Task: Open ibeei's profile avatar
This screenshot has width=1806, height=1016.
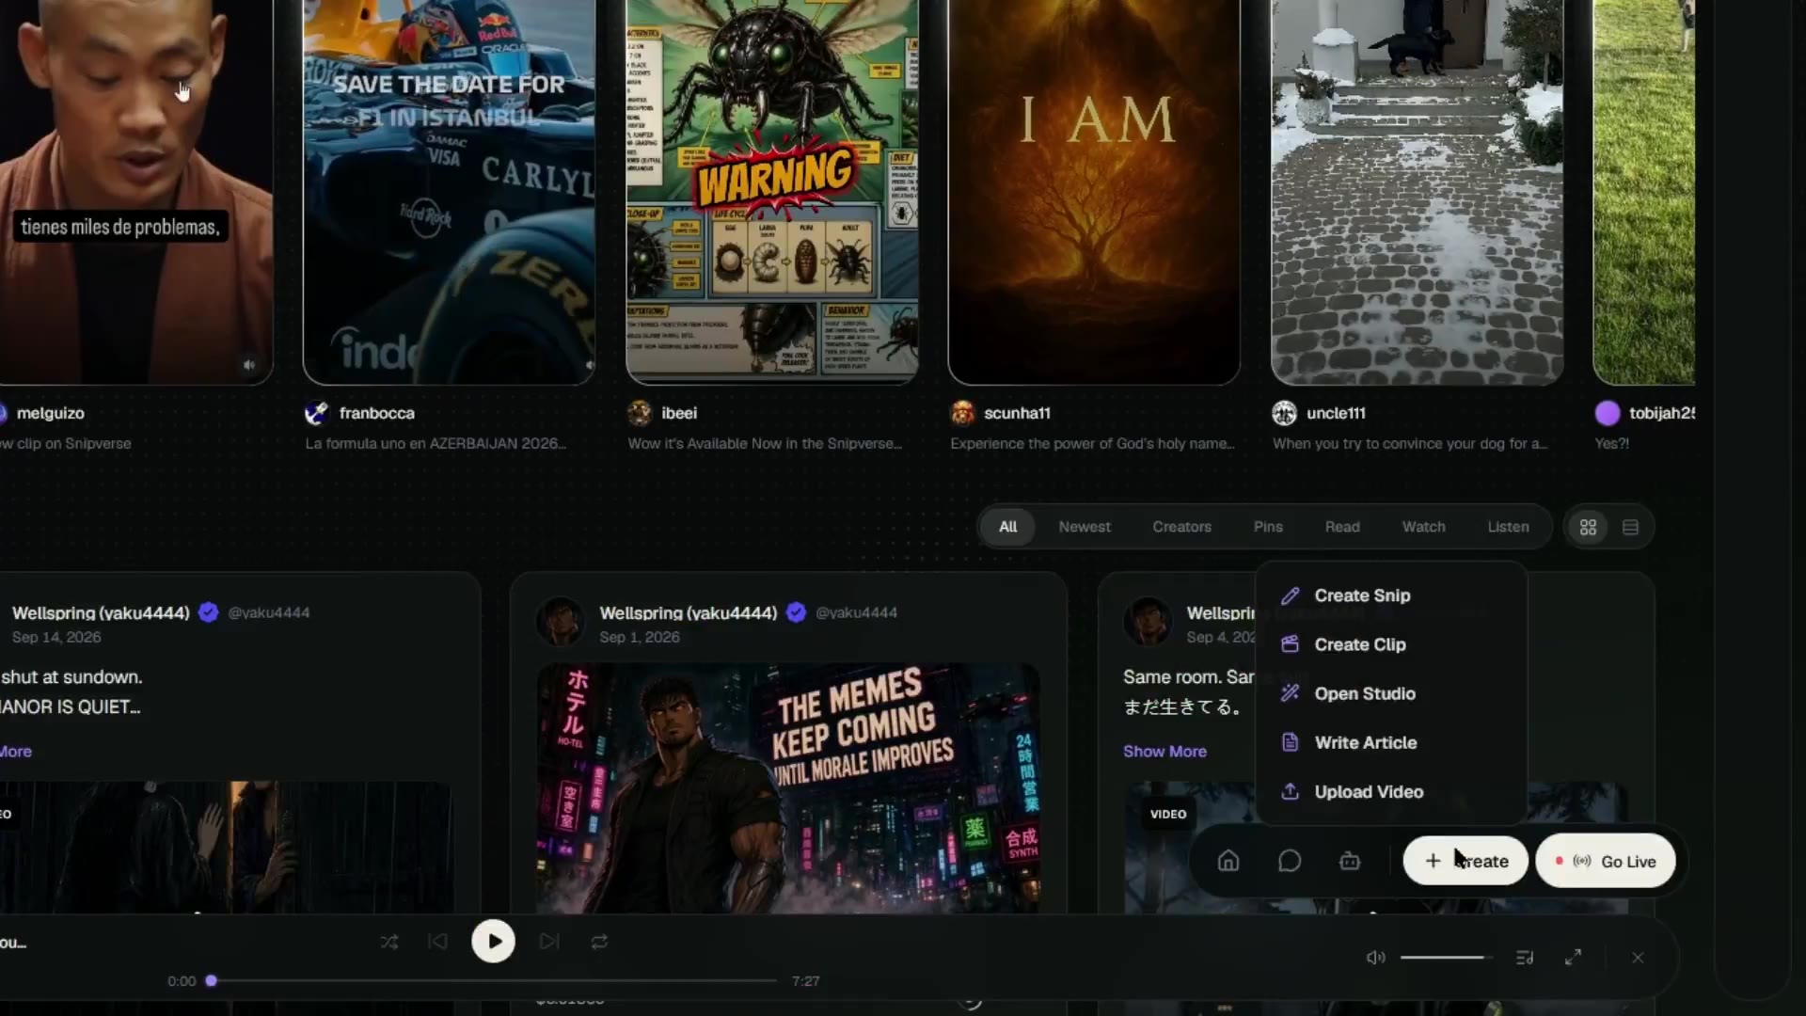Action: (x=640, y=413)
